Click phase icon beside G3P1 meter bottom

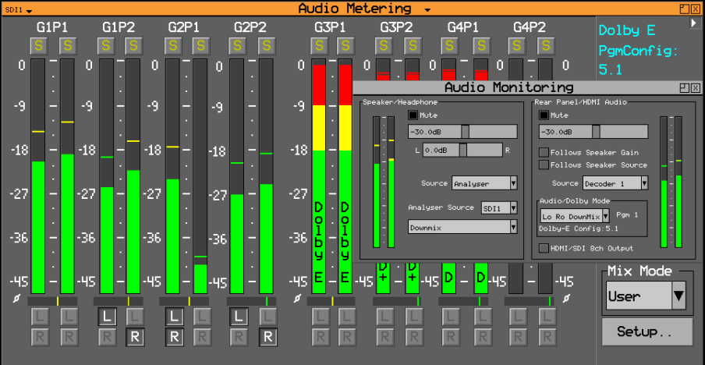pyautogui.click(x=297, y=299)
